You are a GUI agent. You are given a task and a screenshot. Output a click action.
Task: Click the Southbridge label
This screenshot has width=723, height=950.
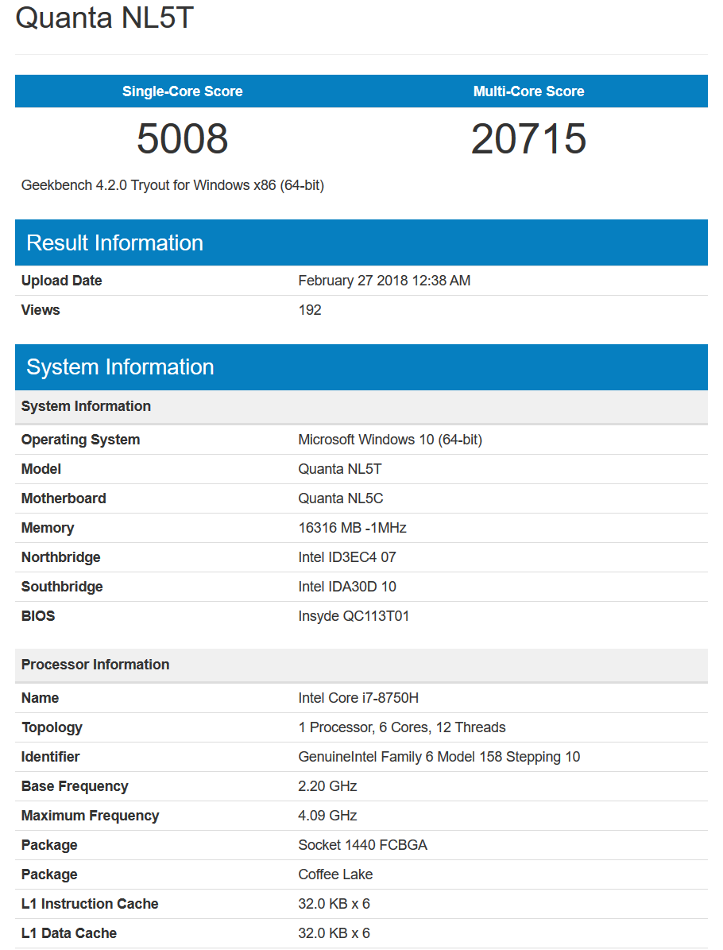[x=62, y=587]
